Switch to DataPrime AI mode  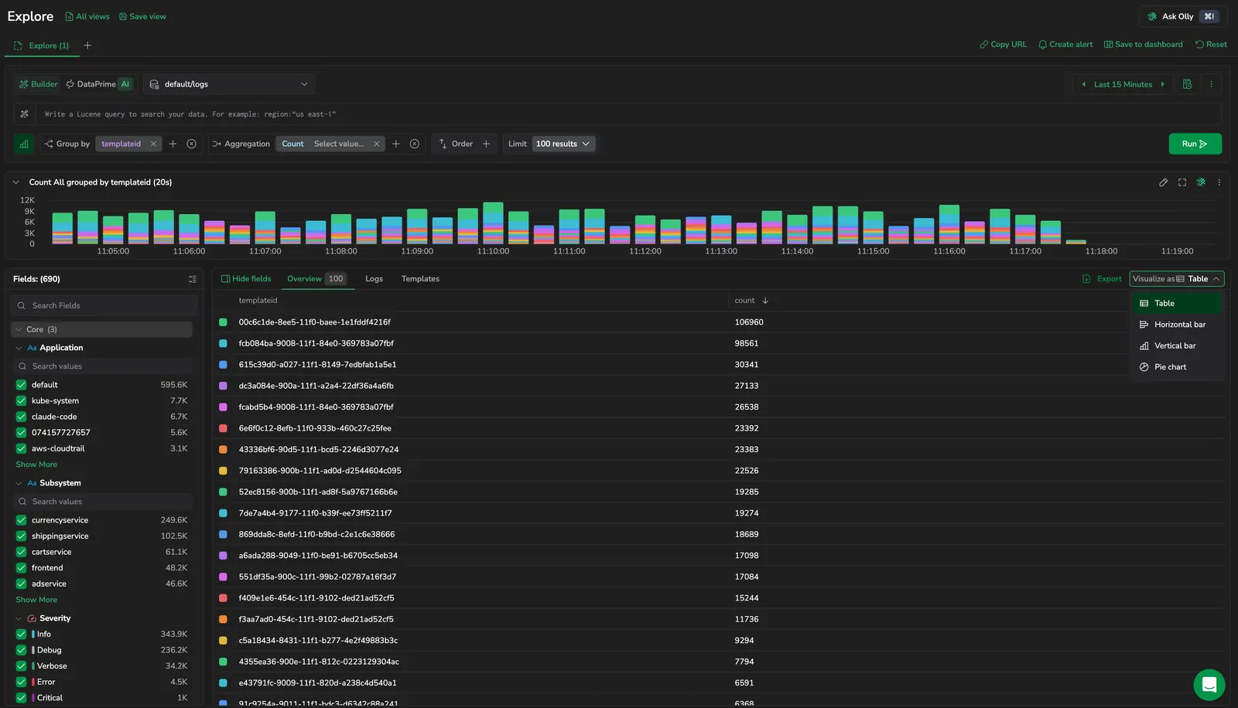click(x=98, y=84)
